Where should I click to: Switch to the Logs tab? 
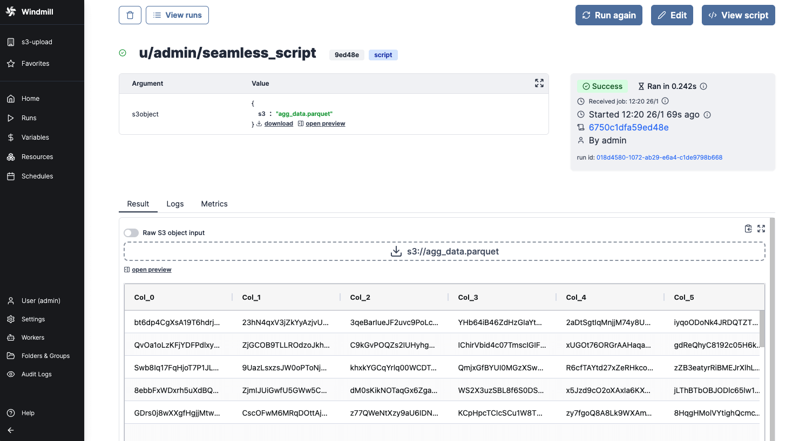pyautogui.click(x=175, y=204)
